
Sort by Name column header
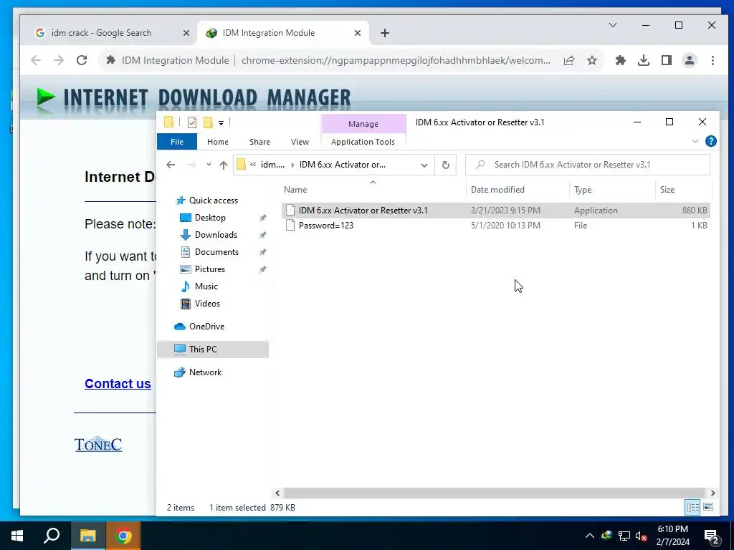coord(373,189)
